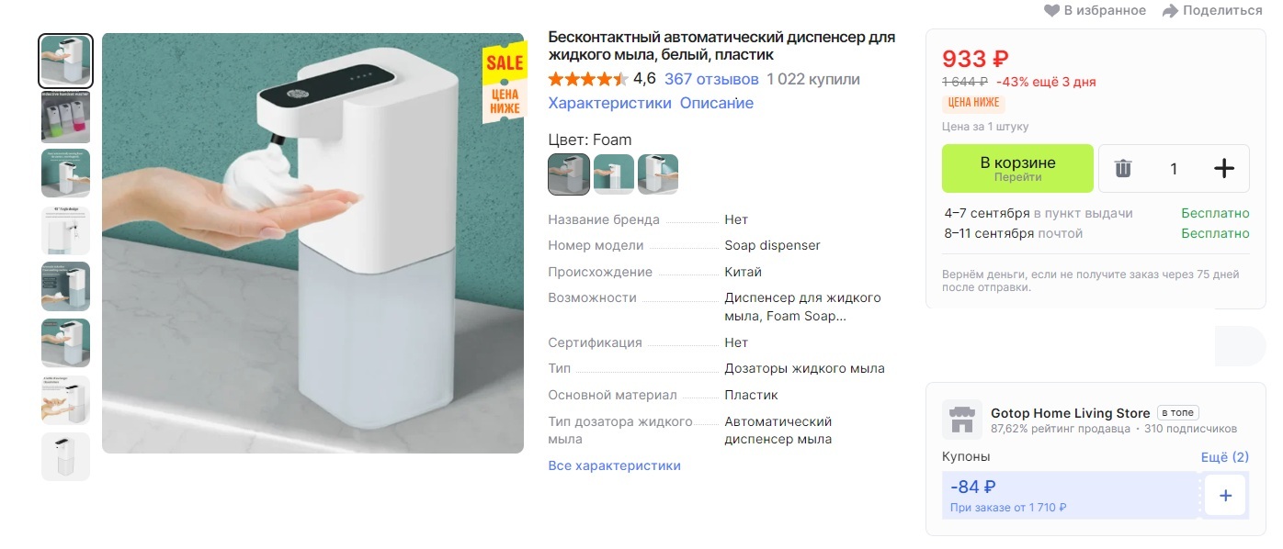This screenshot has width=1283, height=549.
Task: Click the star rating icons
Action: coord(588,79)
